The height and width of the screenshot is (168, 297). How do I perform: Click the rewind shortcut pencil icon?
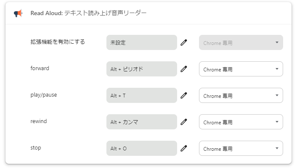(183, 122)
